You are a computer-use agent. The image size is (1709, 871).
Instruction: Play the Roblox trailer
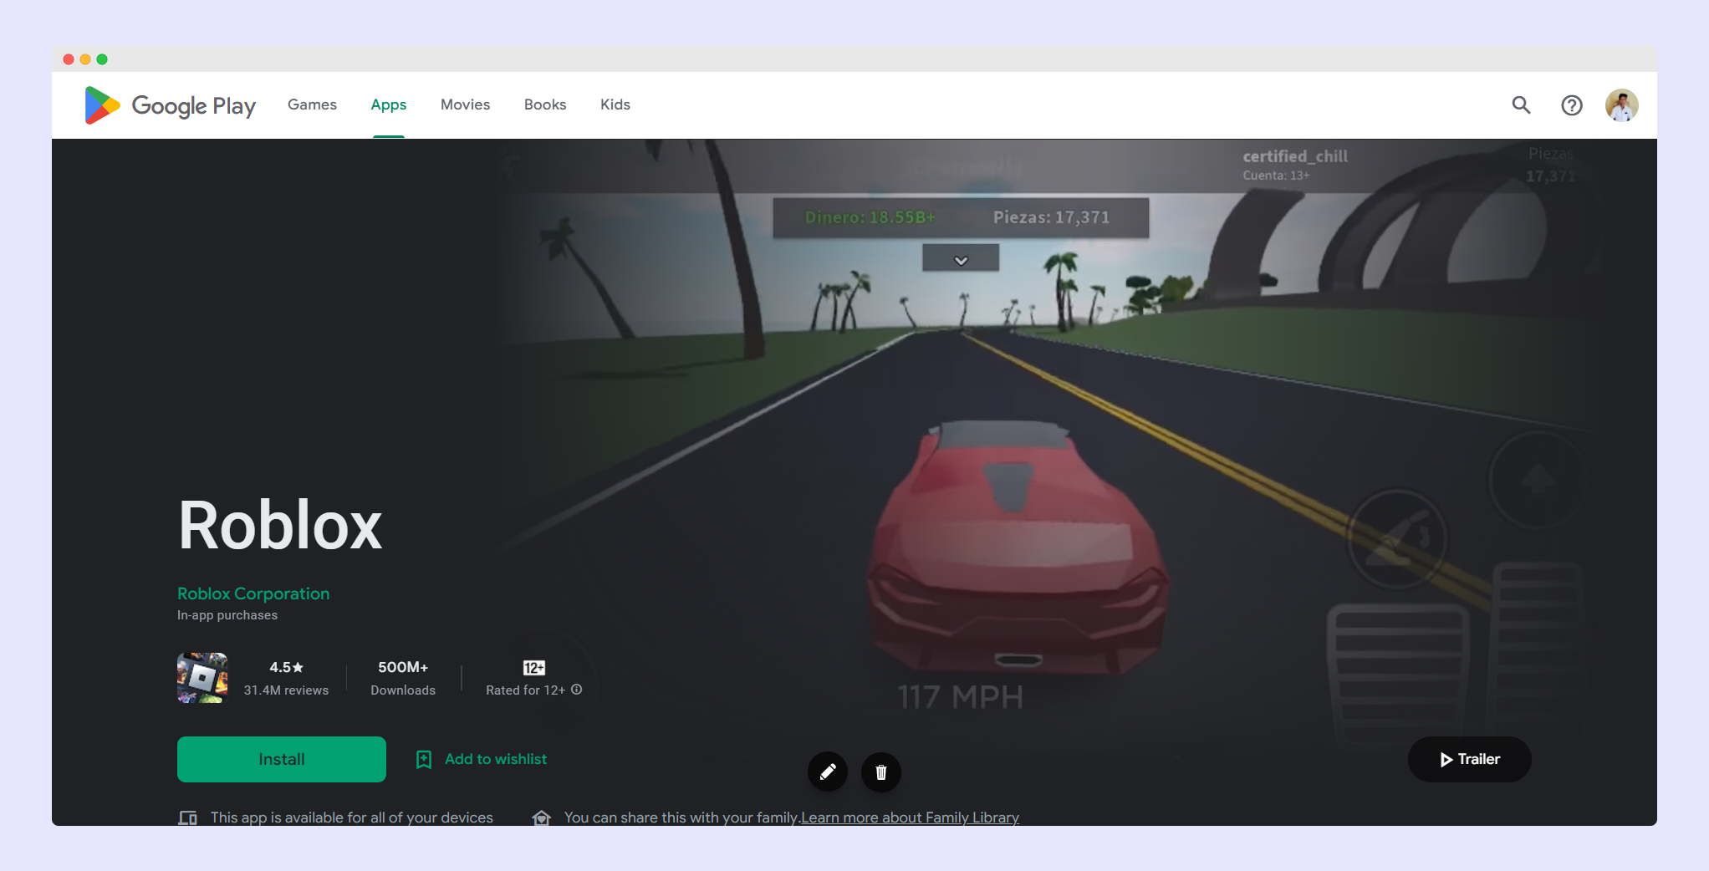[1469, 759]
